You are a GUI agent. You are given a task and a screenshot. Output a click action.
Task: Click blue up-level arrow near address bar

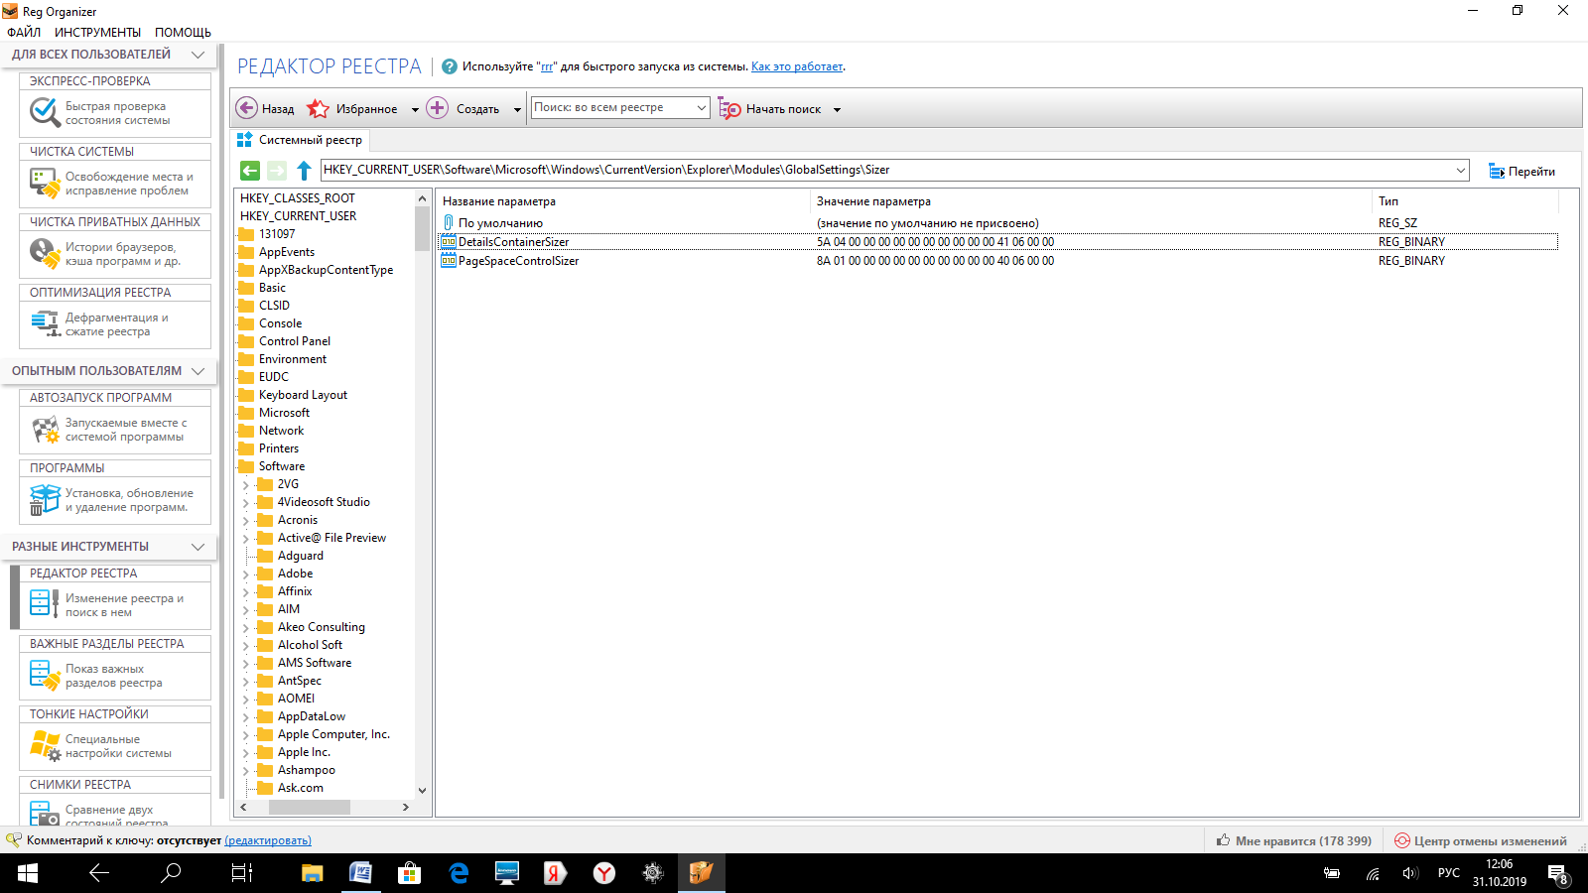pos(304,171)
